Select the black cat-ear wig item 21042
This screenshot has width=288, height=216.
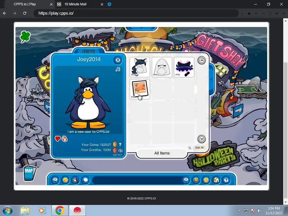[140, 67]
